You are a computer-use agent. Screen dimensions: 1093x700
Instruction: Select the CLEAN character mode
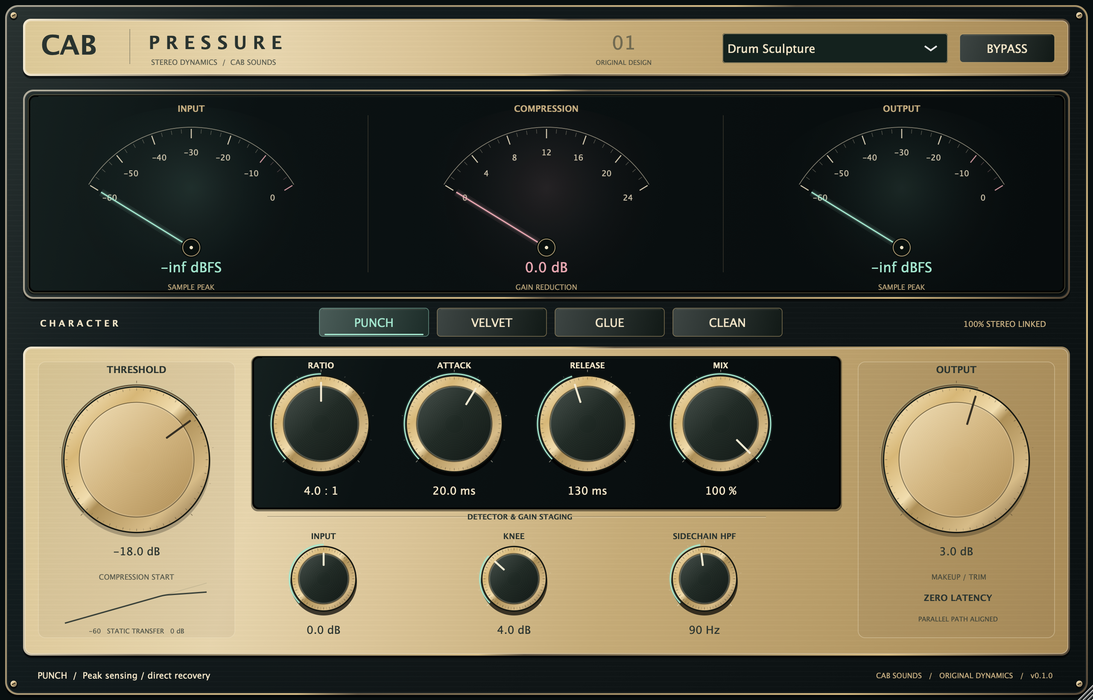[x=727, y=322]
